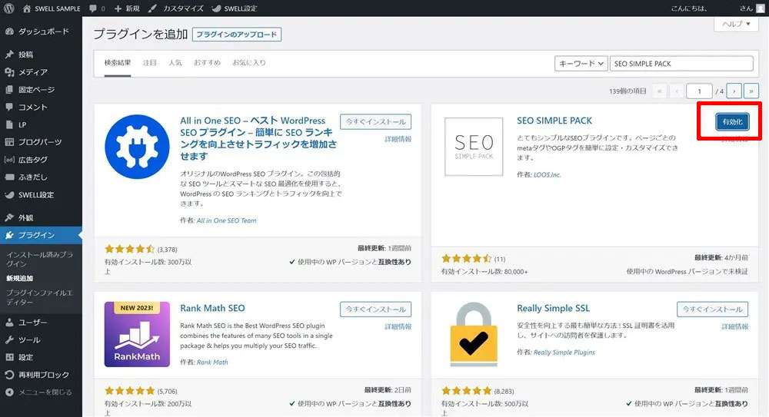
Task: Click the 外観 appearance brush icon
Action: [9, 217]
